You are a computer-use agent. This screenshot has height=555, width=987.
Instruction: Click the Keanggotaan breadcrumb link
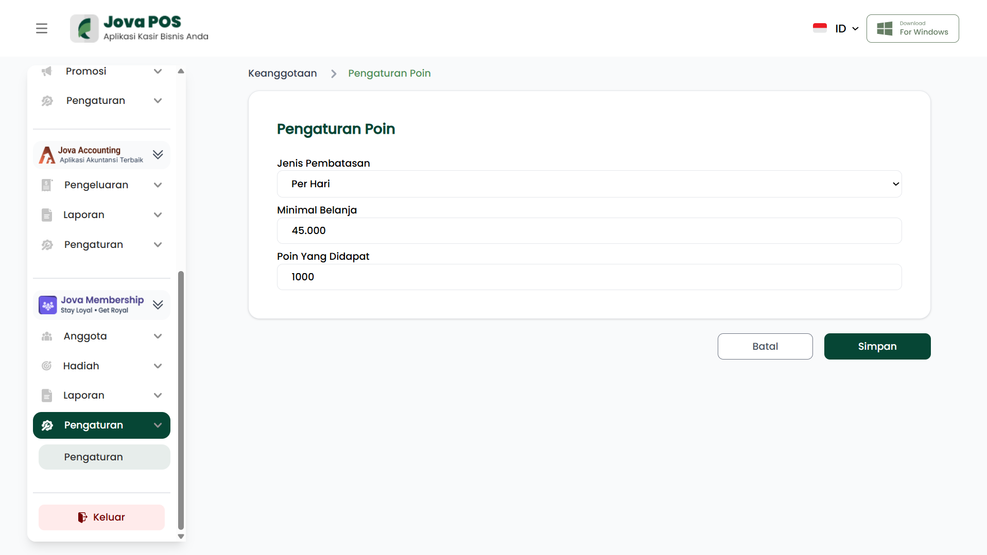[282, 74]
